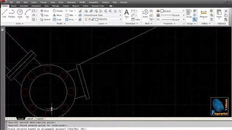This screenshot has width=232, height=130.
Task: Select the Arc tool
Action: tap(28, 13)
